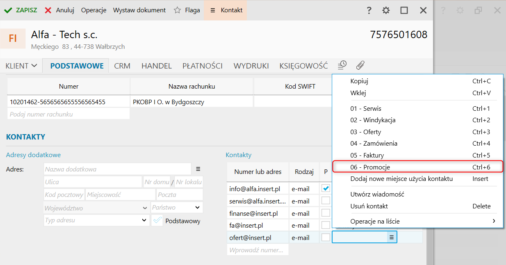506x265 pixels.
Task: Click the Numer column header
Action: (68, 87)
